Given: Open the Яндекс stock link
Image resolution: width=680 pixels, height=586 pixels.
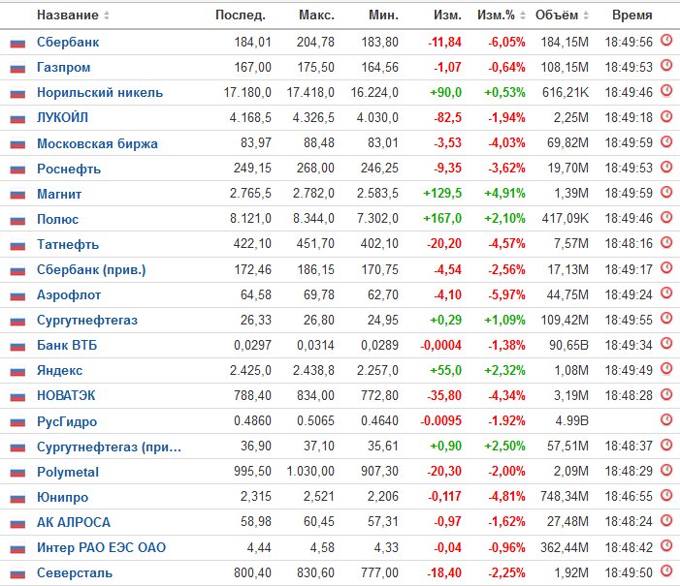Looking at the screenshot, I should pyautogui.click(x=60, y=370).
